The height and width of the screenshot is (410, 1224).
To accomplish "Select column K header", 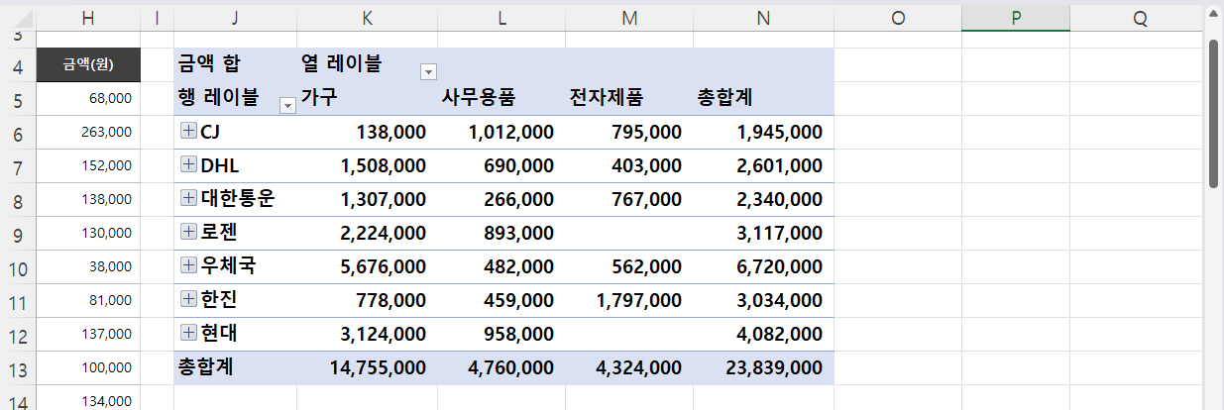I will pyautogui.click(x=368, y=18).
